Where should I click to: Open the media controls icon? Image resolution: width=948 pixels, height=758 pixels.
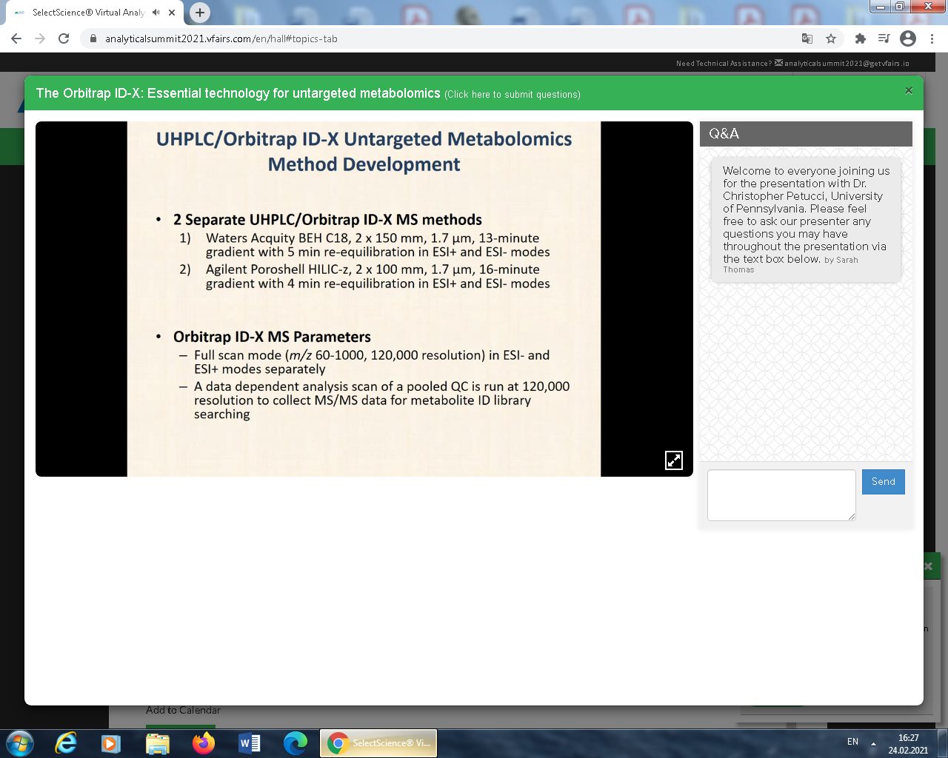(884, 38)
